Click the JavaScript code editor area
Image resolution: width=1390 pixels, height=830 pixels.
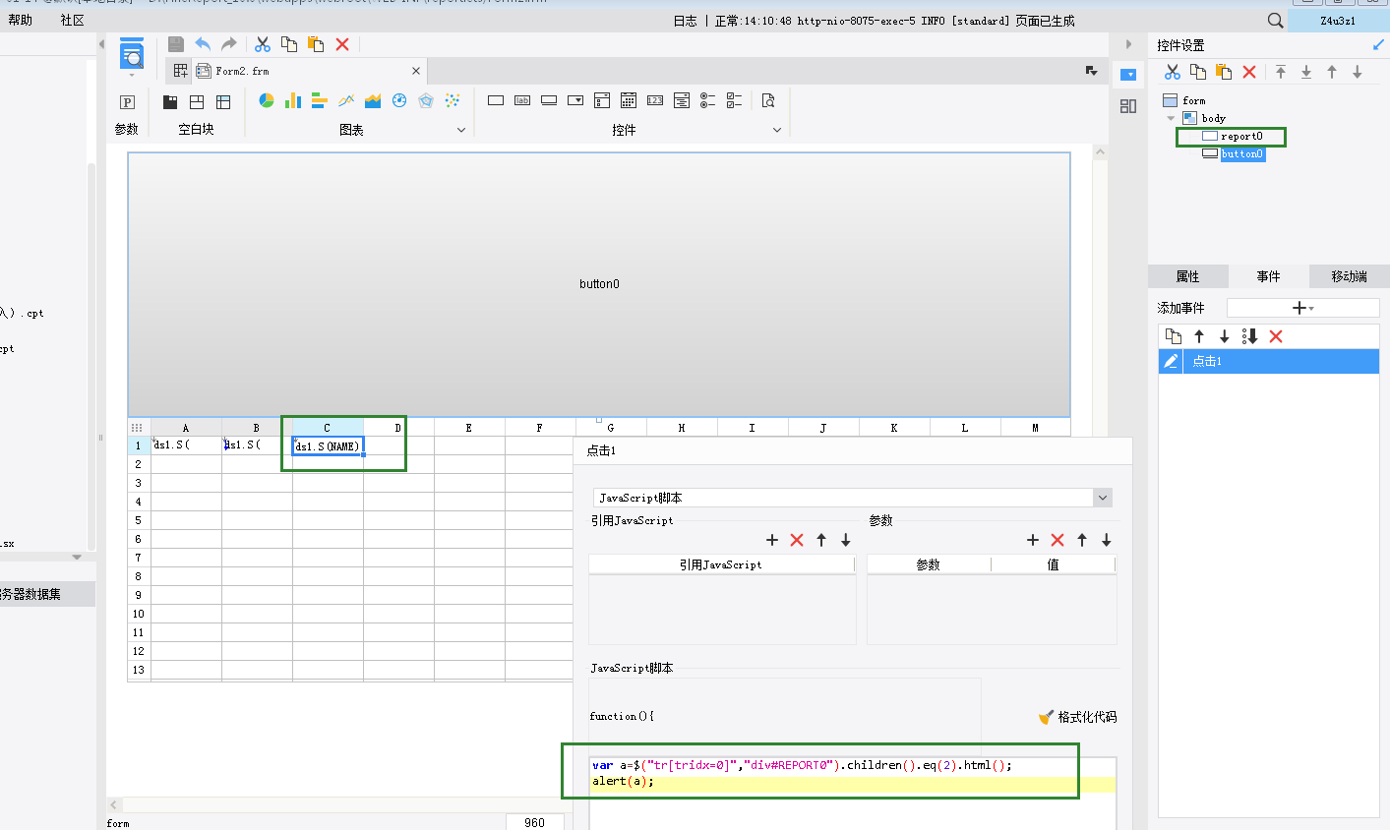click(x=852, y=793)
